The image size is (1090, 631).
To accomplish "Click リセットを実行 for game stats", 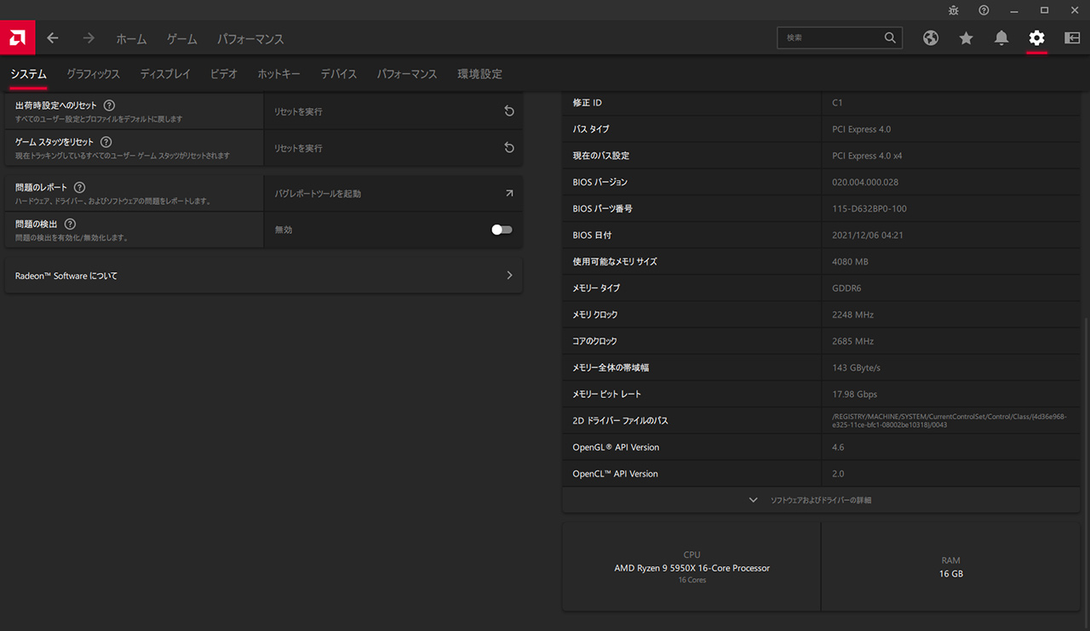I will click(298, 148).
